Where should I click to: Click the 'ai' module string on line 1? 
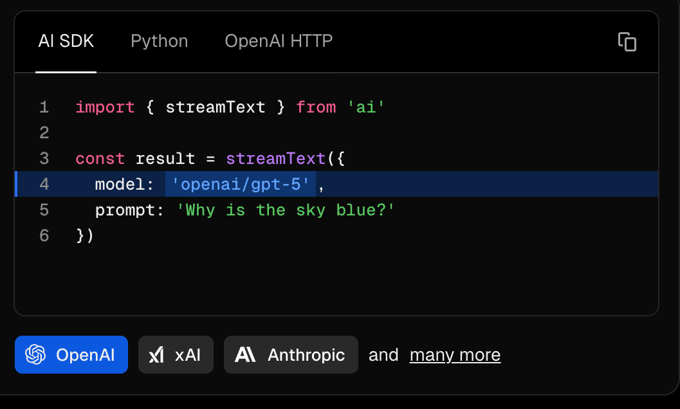(365, 107)
